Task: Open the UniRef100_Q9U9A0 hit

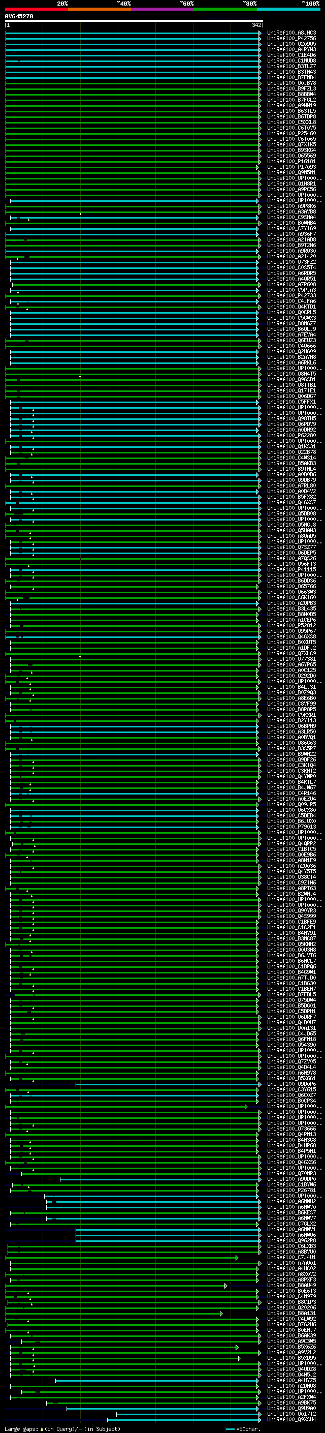Action: [x=291, y=1408]
